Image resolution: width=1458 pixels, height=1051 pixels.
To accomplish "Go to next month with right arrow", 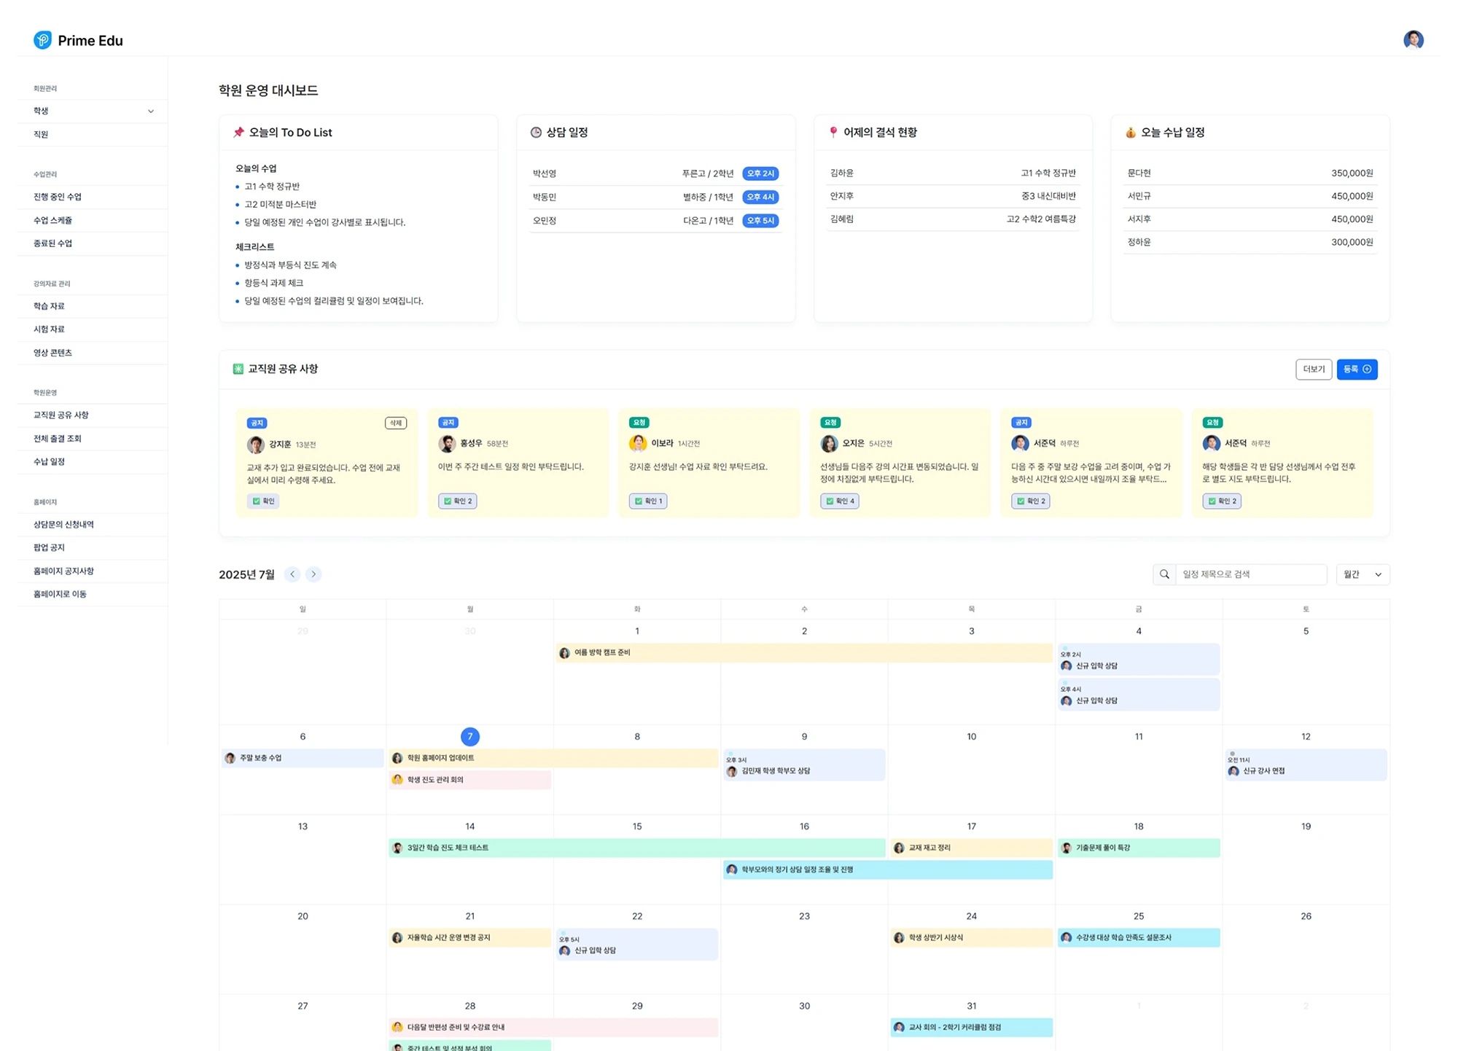I will tap(313, 574).
